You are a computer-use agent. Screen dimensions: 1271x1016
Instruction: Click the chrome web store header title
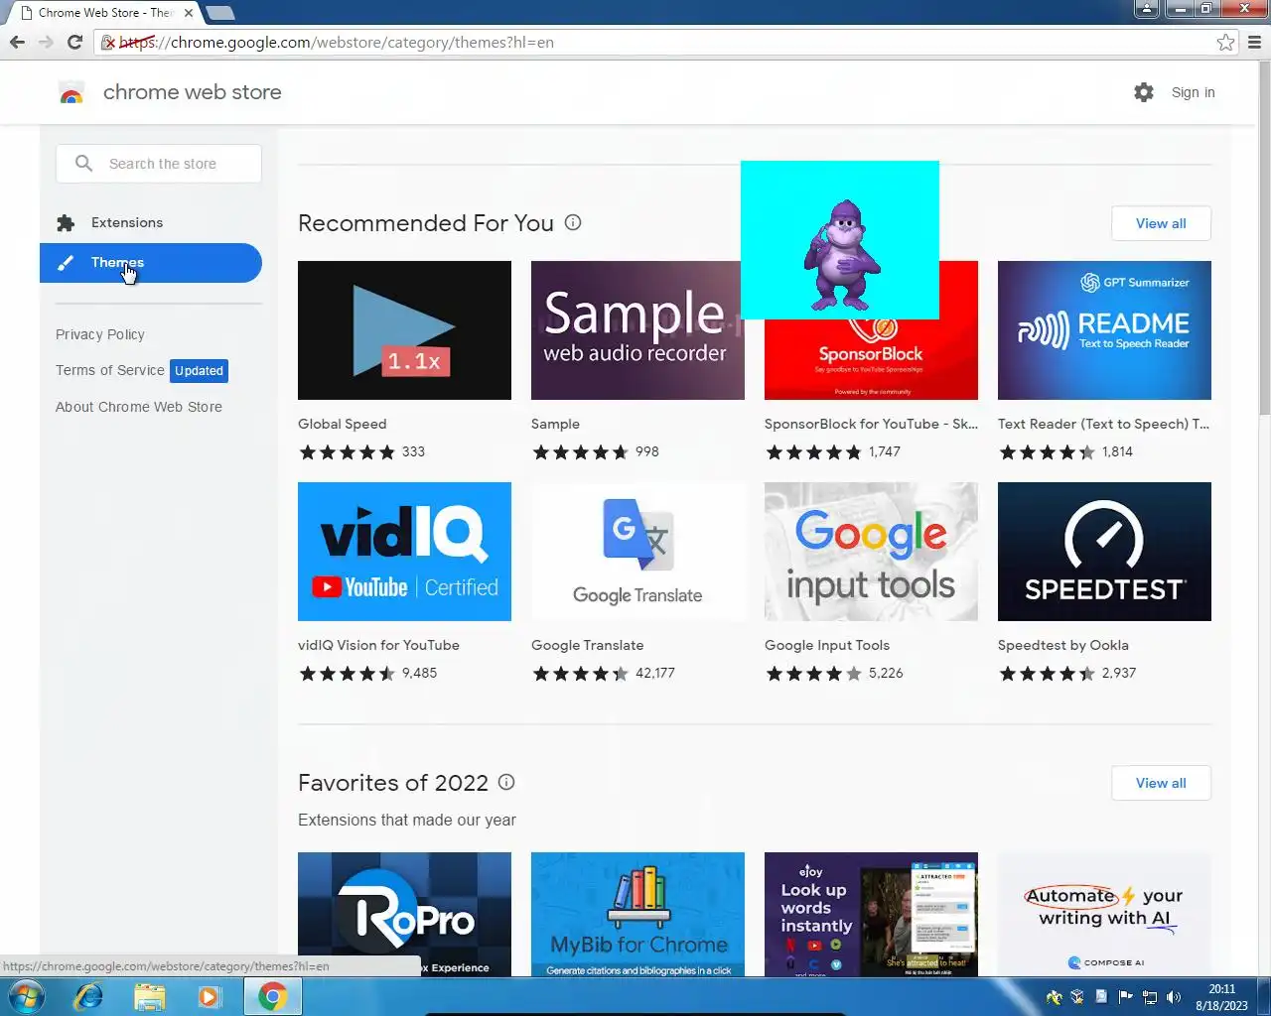coord(193,92)
